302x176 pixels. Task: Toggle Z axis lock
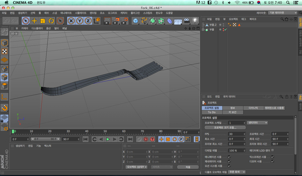point(88,21)
